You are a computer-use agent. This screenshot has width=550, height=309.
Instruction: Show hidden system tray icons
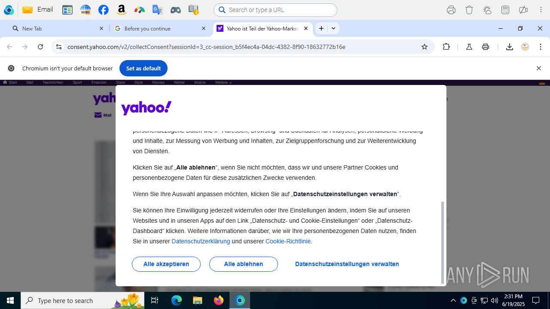coord(453,300)
